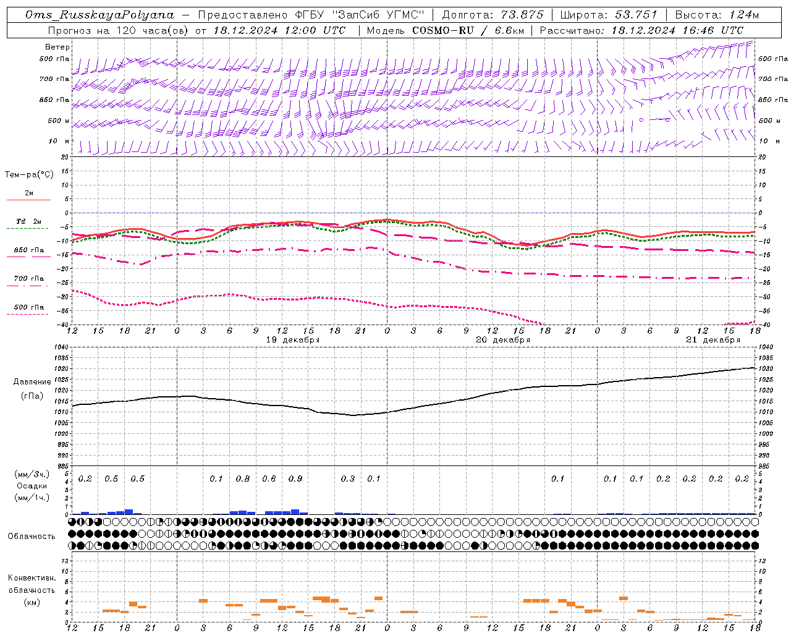Click the pink long-dash line sample under '850 гПа'
Viewport: 791px width, 633px height.
click(x=28, y=257)
